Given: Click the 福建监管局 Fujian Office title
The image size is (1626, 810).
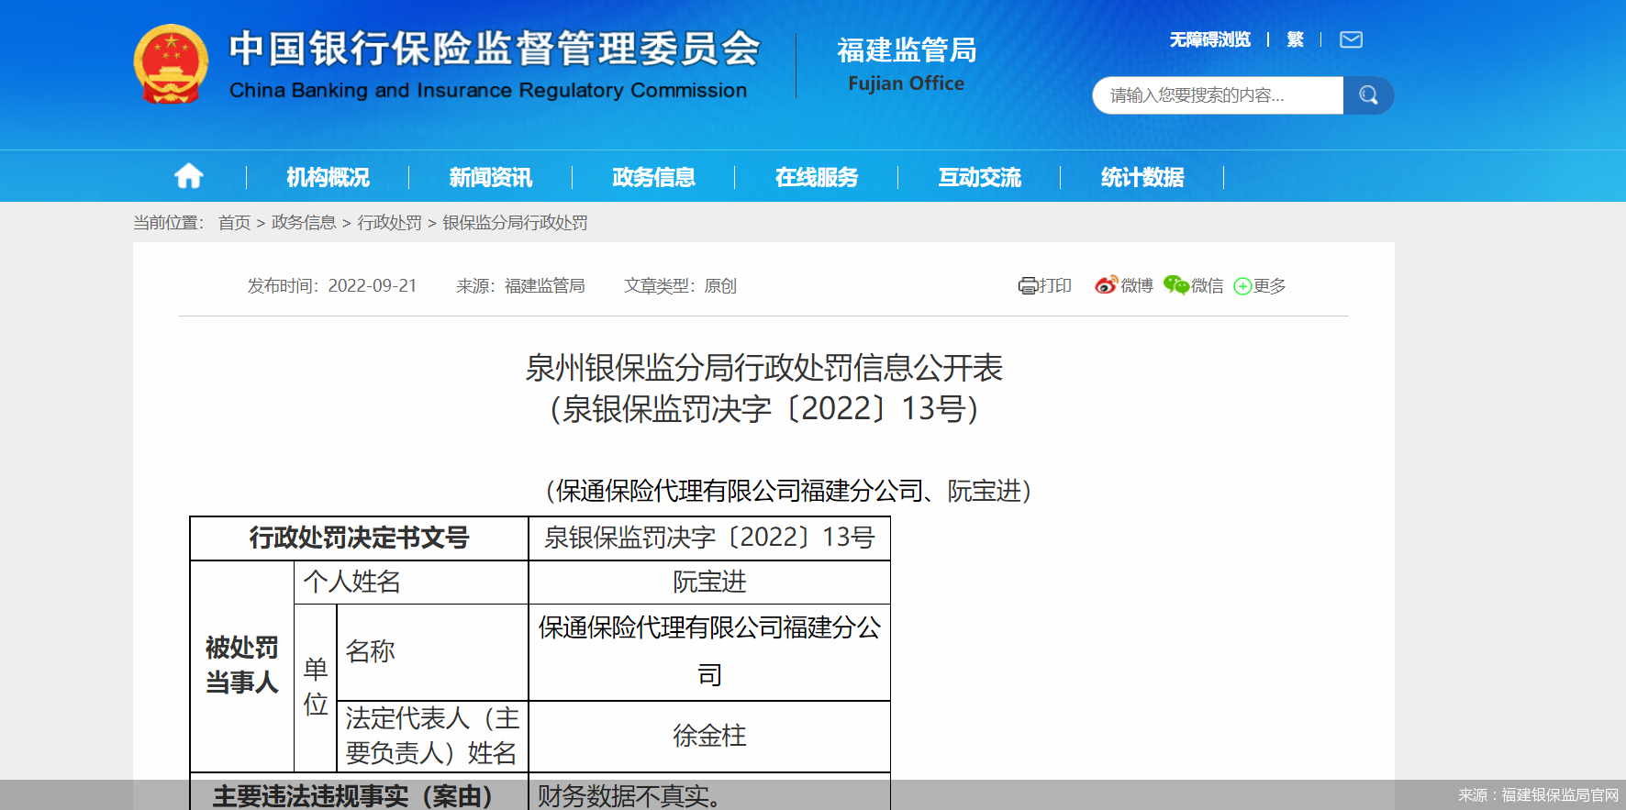Looking at the screenshot, I should tap(907, 64).
